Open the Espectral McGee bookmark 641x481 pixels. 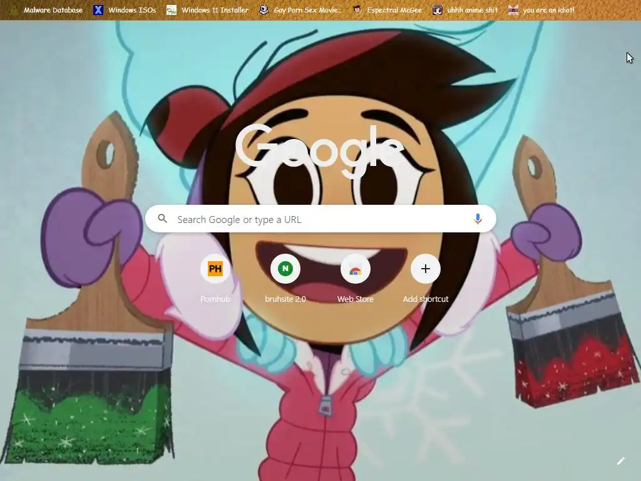387,10
